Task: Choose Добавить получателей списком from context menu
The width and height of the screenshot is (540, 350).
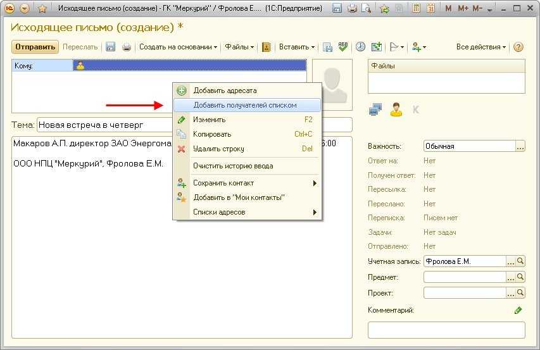Action: click(245, 105)
